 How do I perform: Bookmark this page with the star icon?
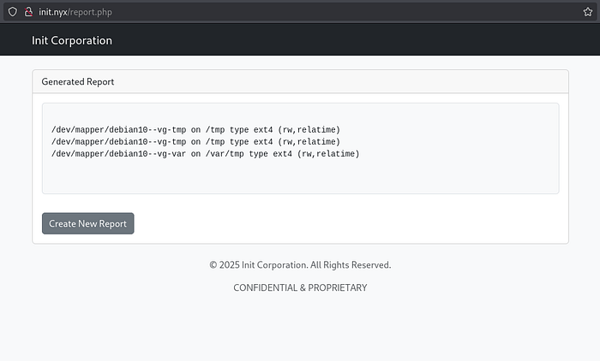pos(587,11)
